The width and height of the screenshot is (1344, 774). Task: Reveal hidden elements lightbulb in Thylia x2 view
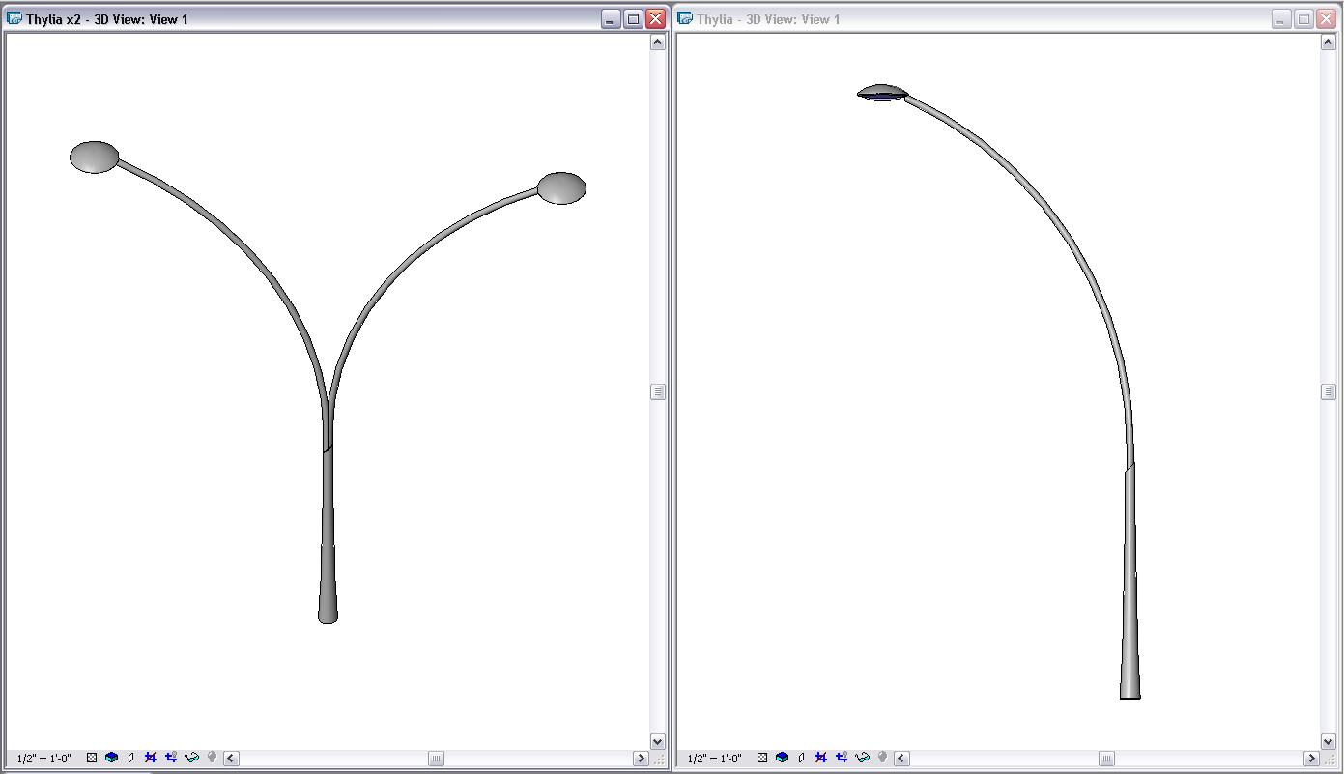point(212,759)
